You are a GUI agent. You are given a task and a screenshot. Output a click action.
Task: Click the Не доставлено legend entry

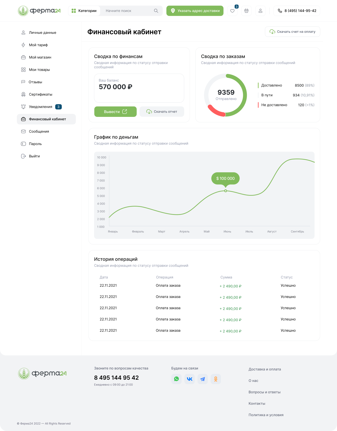(286, 105)
